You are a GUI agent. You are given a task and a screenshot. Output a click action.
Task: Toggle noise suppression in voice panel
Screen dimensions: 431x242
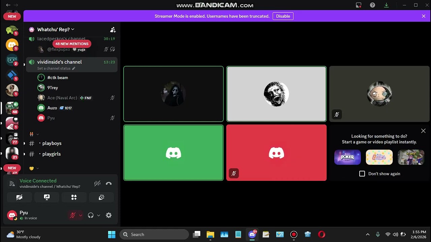(x=97, y=184)
